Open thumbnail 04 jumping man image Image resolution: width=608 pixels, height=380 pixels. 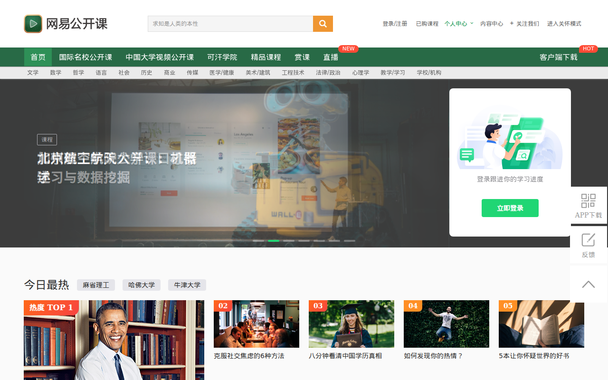446,324
